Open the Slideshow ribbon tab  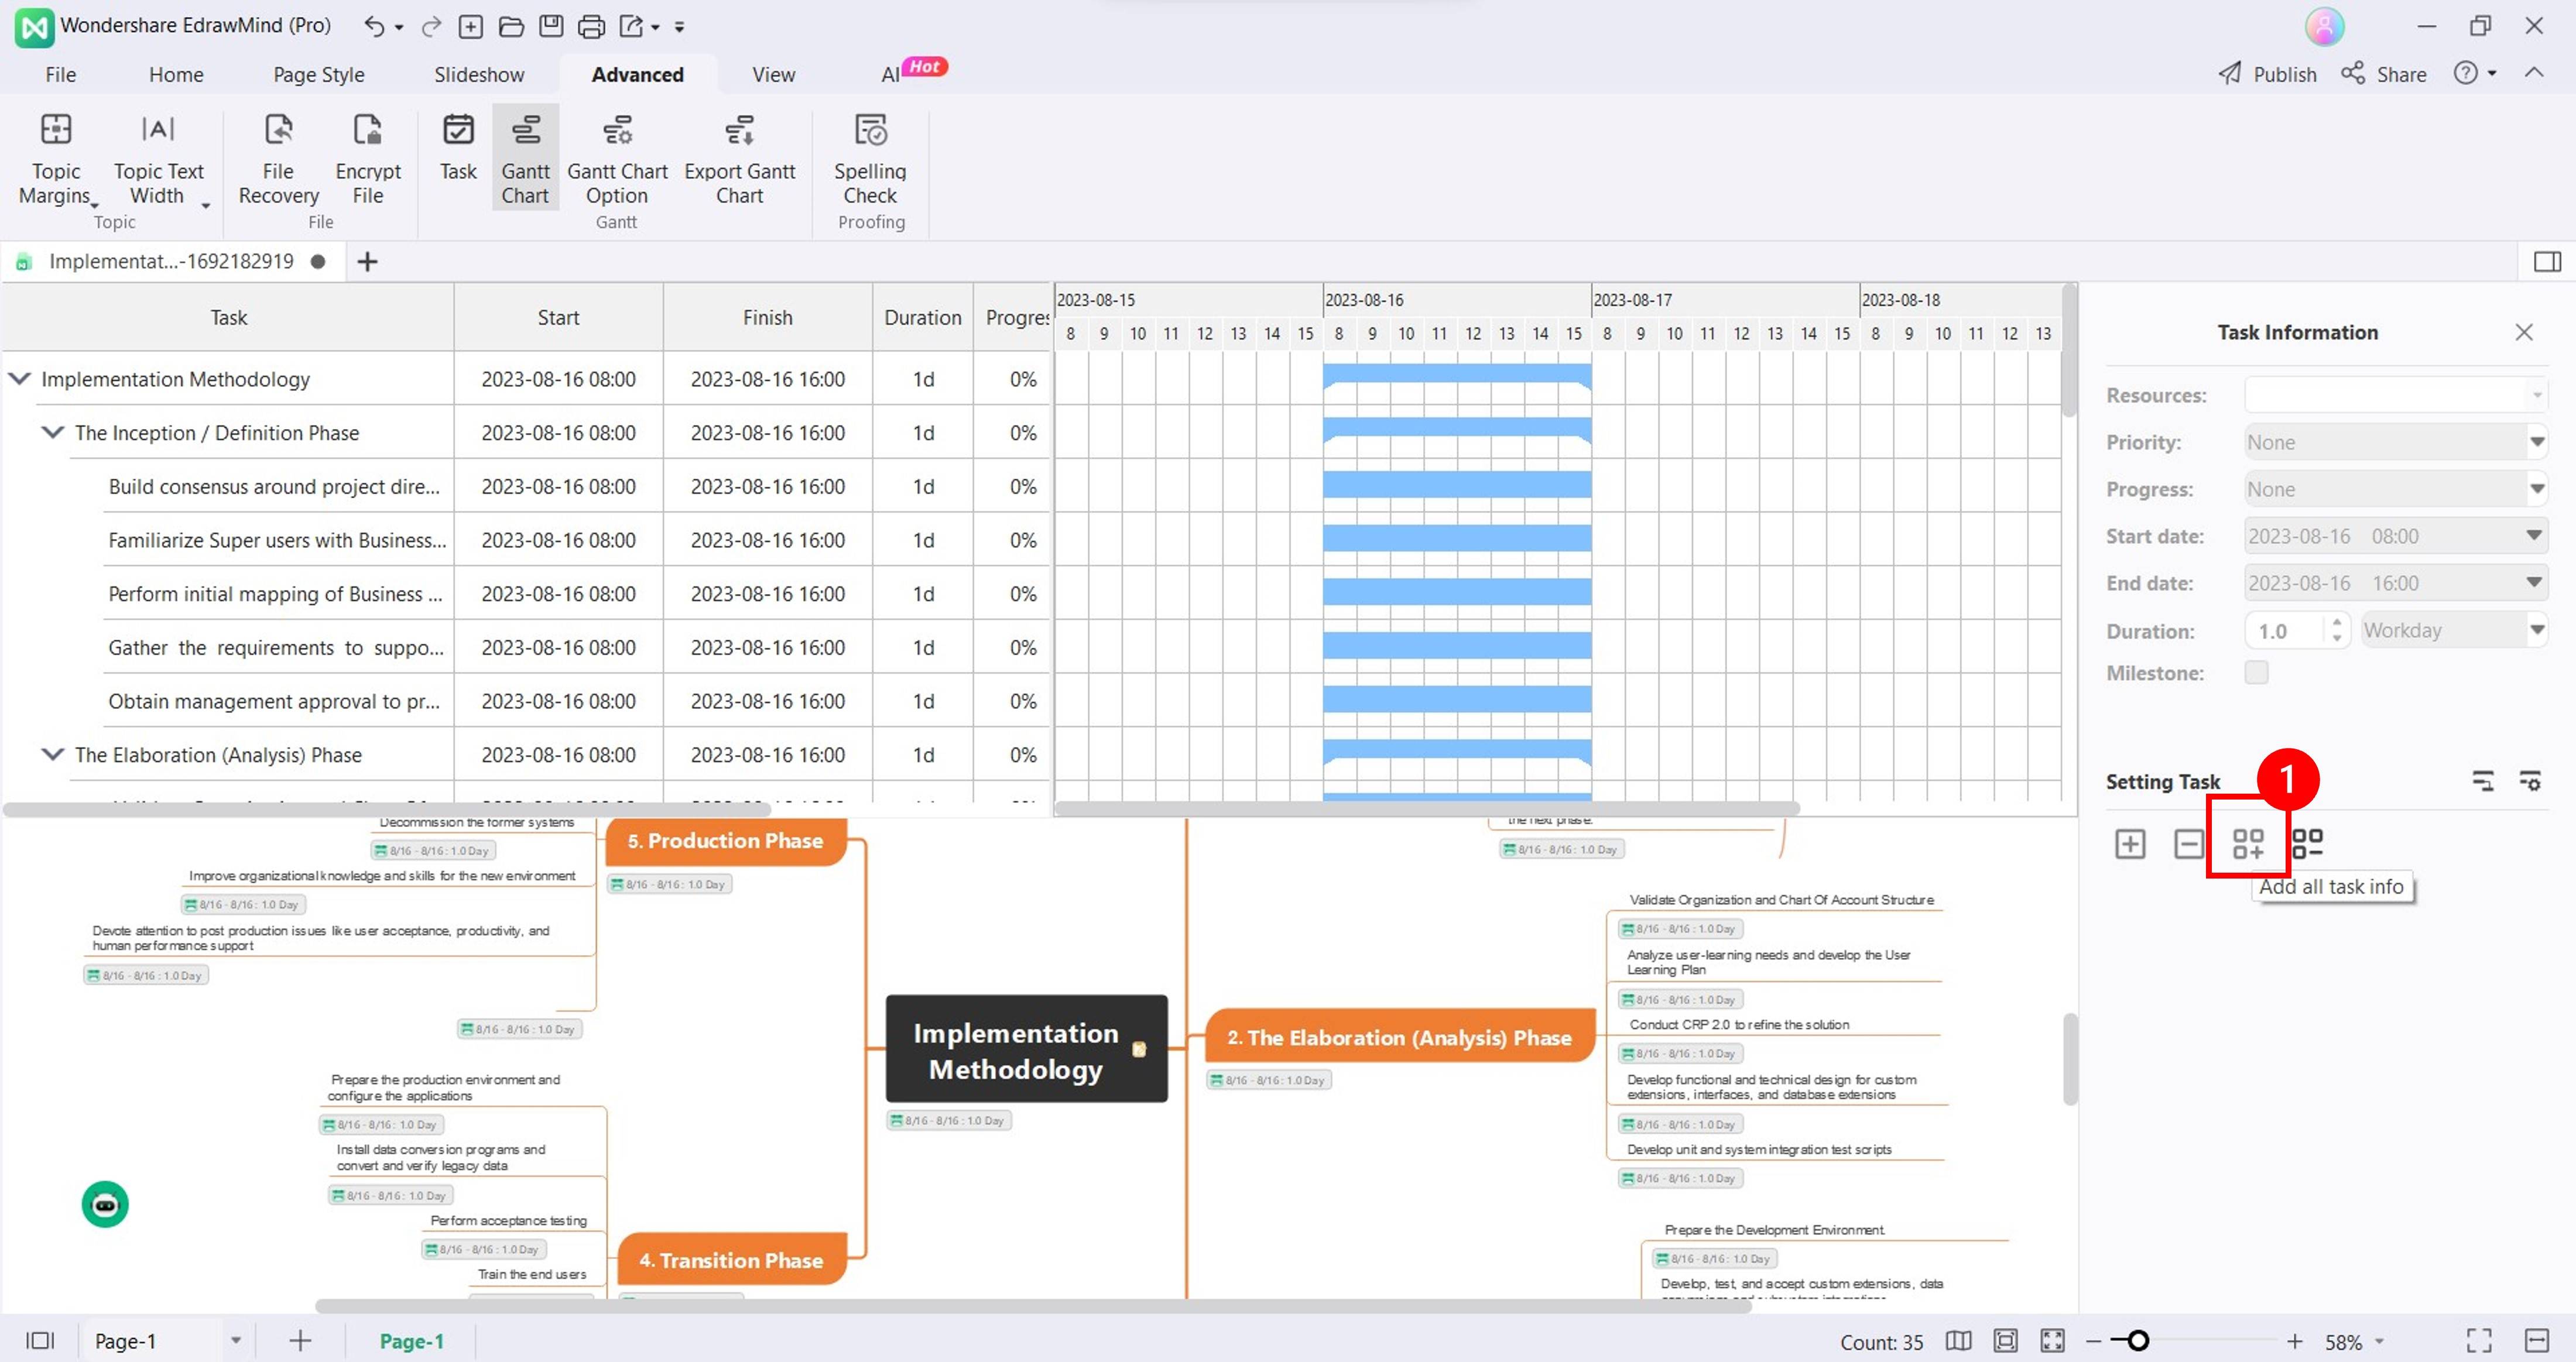tap(478, 75)
